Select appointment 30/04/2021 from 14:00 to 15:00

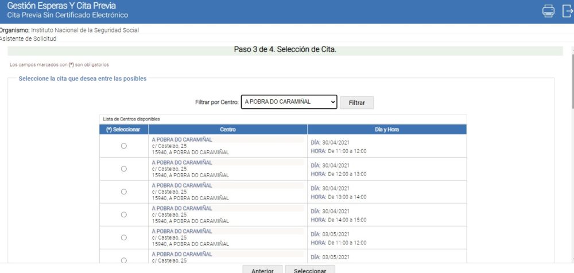tap(124, 214)
